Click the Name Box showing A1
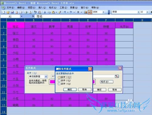 pyautogui.click(x=10, y=16)
